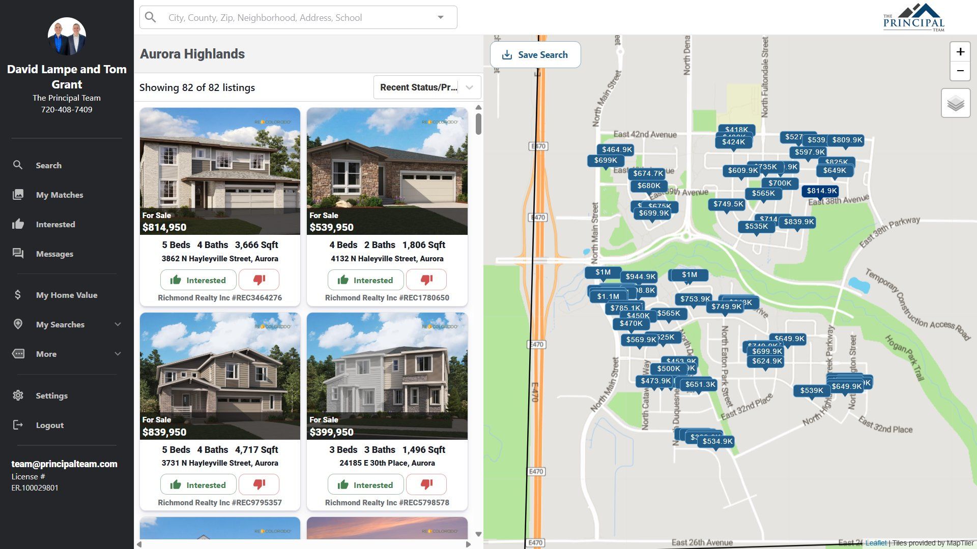Zoom in on the map

960,51
